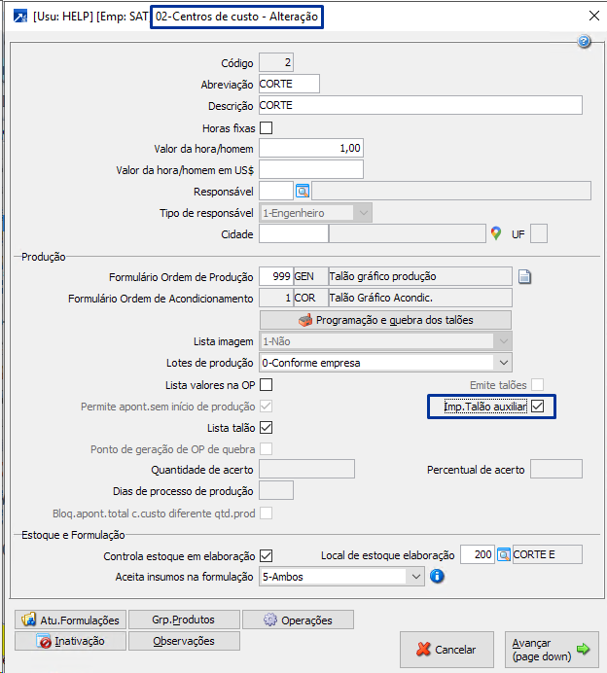This screenshot has width=607, height=673.
Task: Open Aceita insumos na formulação dropdown
Action: 341,577
